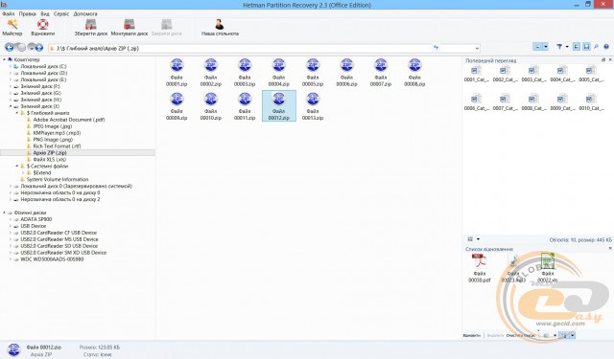The image size is (614, 359).
Task: Select System Volume Information folder
Action: click(x=58, y=179)
